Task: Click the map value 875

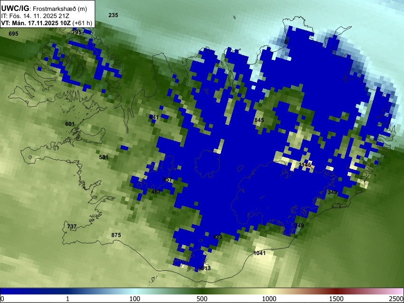Action: pos(116,235)
